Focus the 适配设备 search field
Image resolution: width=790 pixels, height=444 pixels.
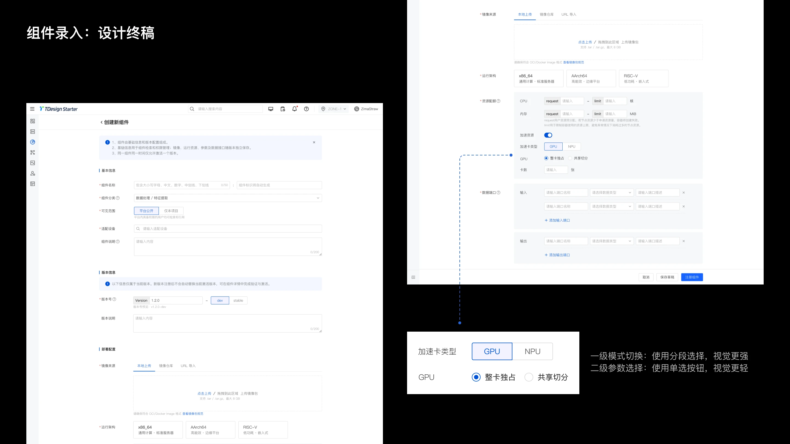228,229
